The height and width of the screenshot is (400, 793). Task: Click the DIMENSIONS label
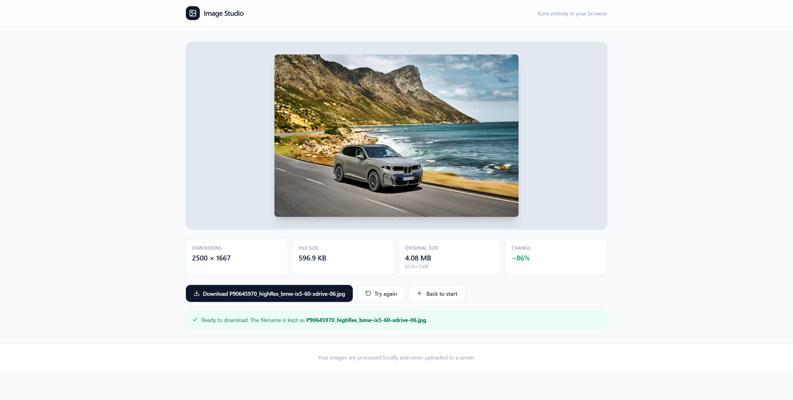pos(207,248)
